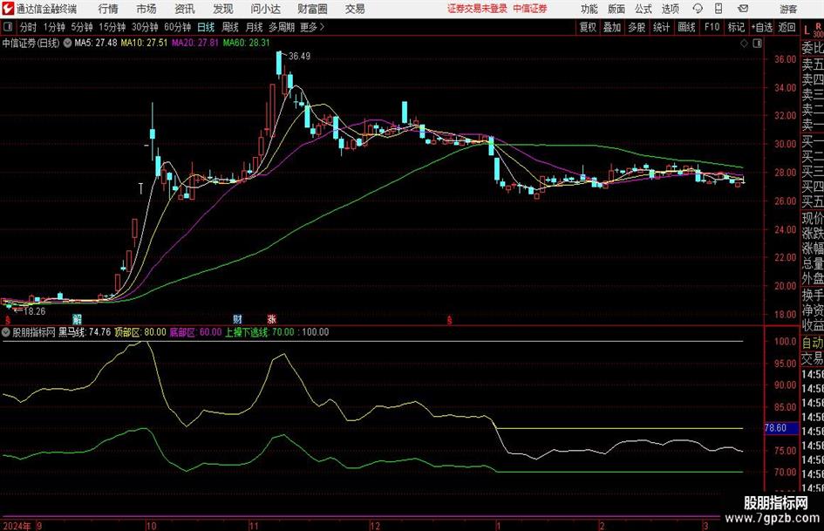Viewport: 824px width, 531px height.
Task: Switch to the 15分钟 period tab
Action: [x=112, y=27]
